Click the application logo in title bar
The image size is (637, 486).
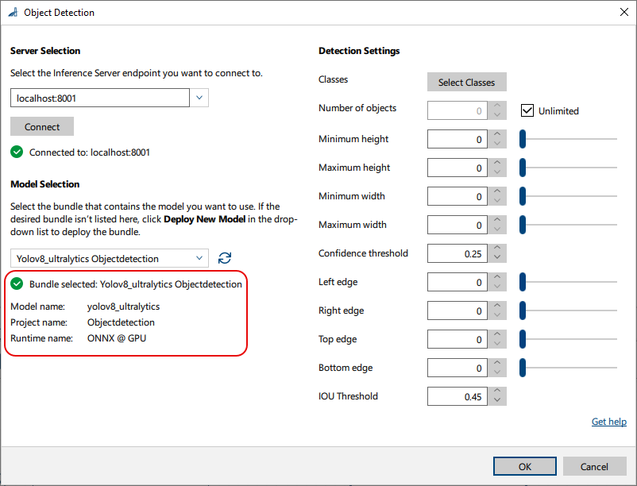13,13
